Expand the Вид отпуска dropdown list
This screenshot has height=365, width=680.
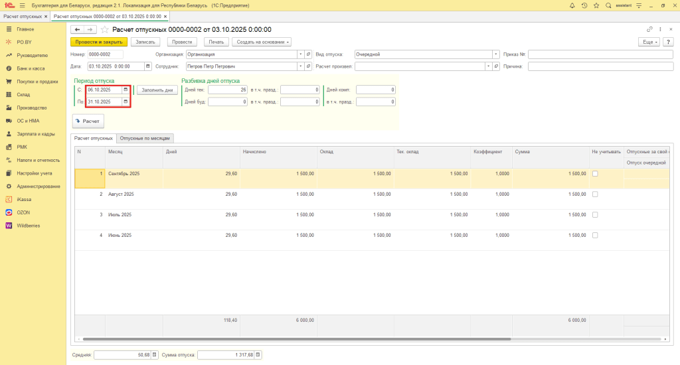pos(496,54)
